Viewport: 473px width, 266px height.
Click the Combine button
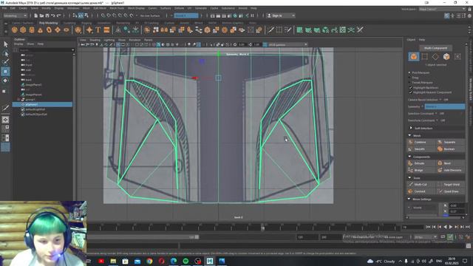click(x=421, y=142)
